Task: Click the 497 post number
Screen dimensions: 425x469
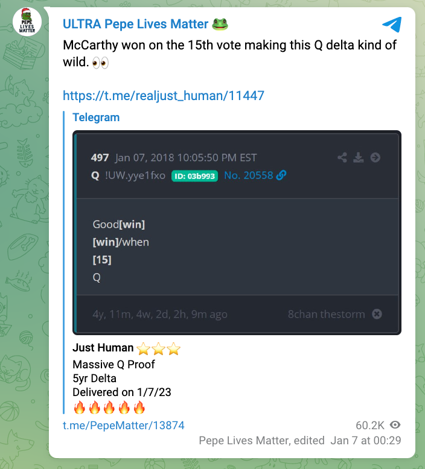Action: pyautogui.click(x=100, y=158)
